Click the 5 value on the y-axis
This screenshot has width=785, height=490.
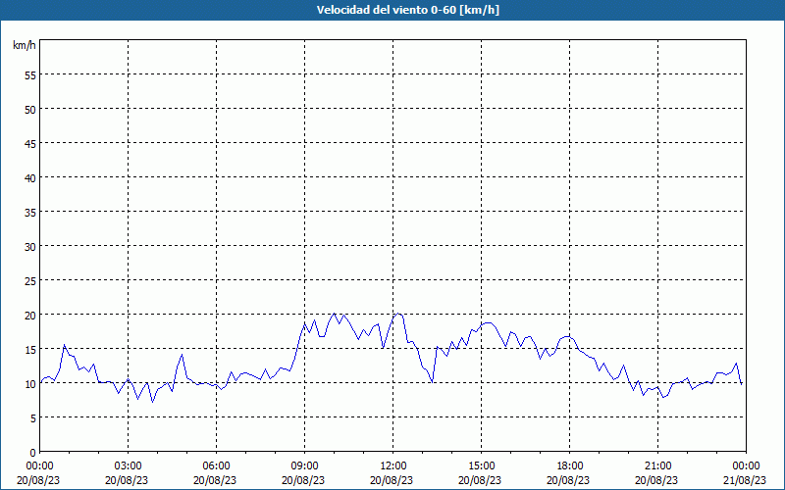[x=33, y=418]
